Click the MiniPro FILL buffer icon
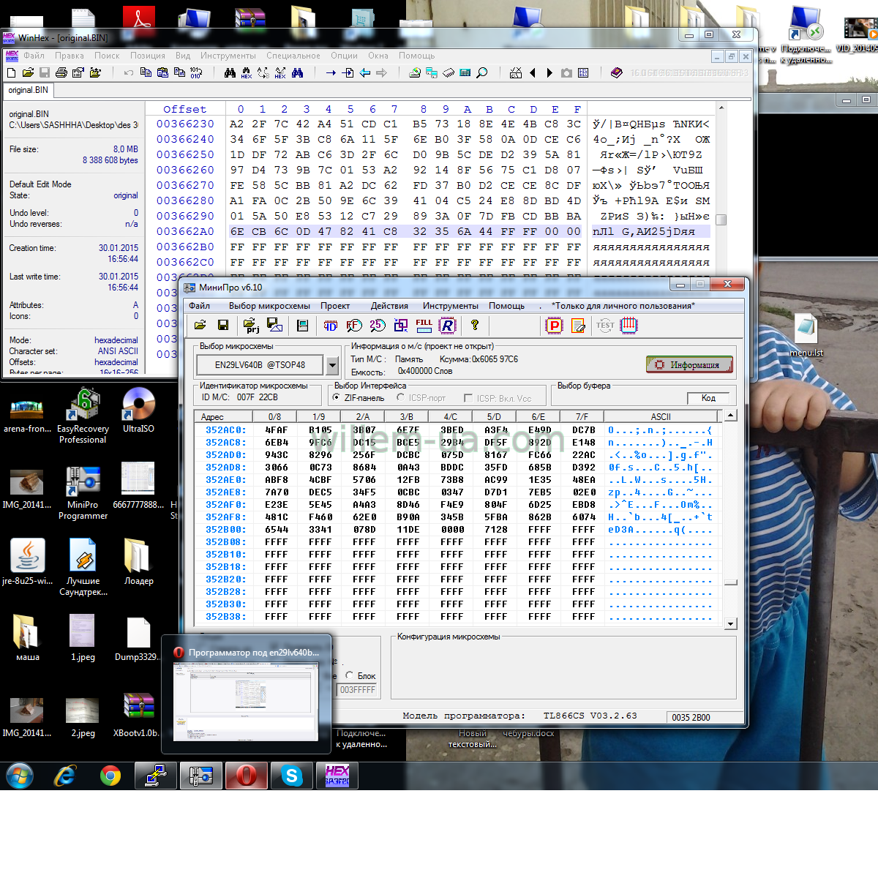The image size is (878, 878). tap(424, 325)
